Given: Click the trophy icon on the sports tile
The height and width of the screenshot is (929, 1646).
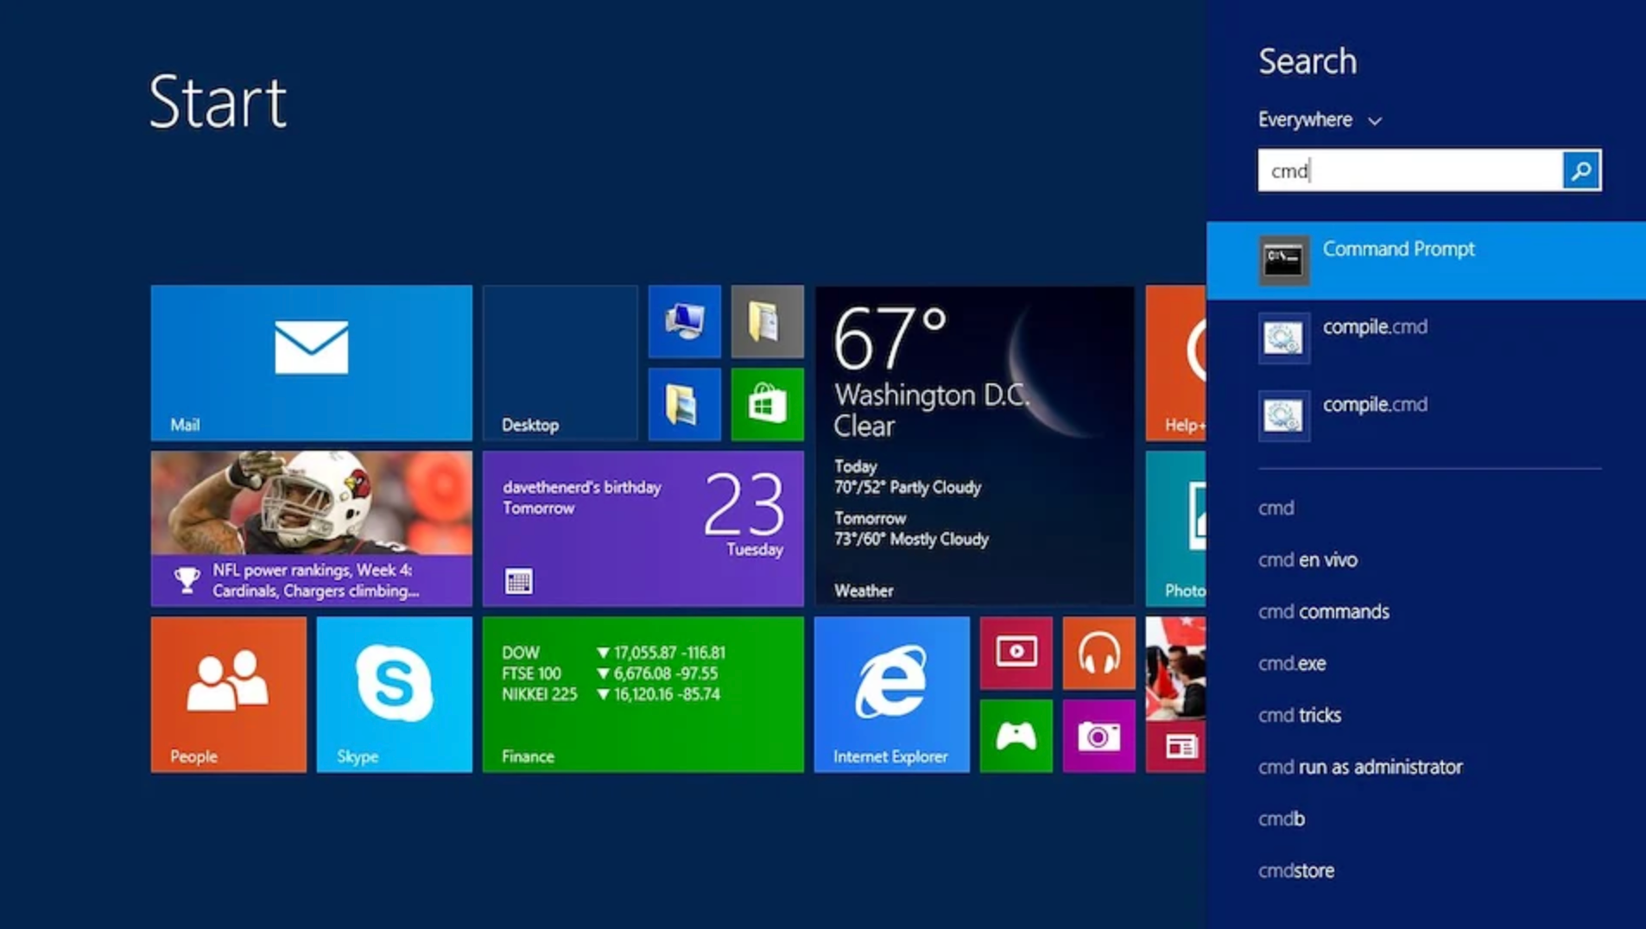Looking at the screenshot, I should [187, 580].
